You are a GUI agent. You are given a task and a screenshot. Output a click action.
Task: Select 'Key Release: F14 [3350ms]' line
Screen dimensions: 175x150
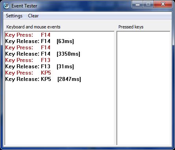point(43,54)
